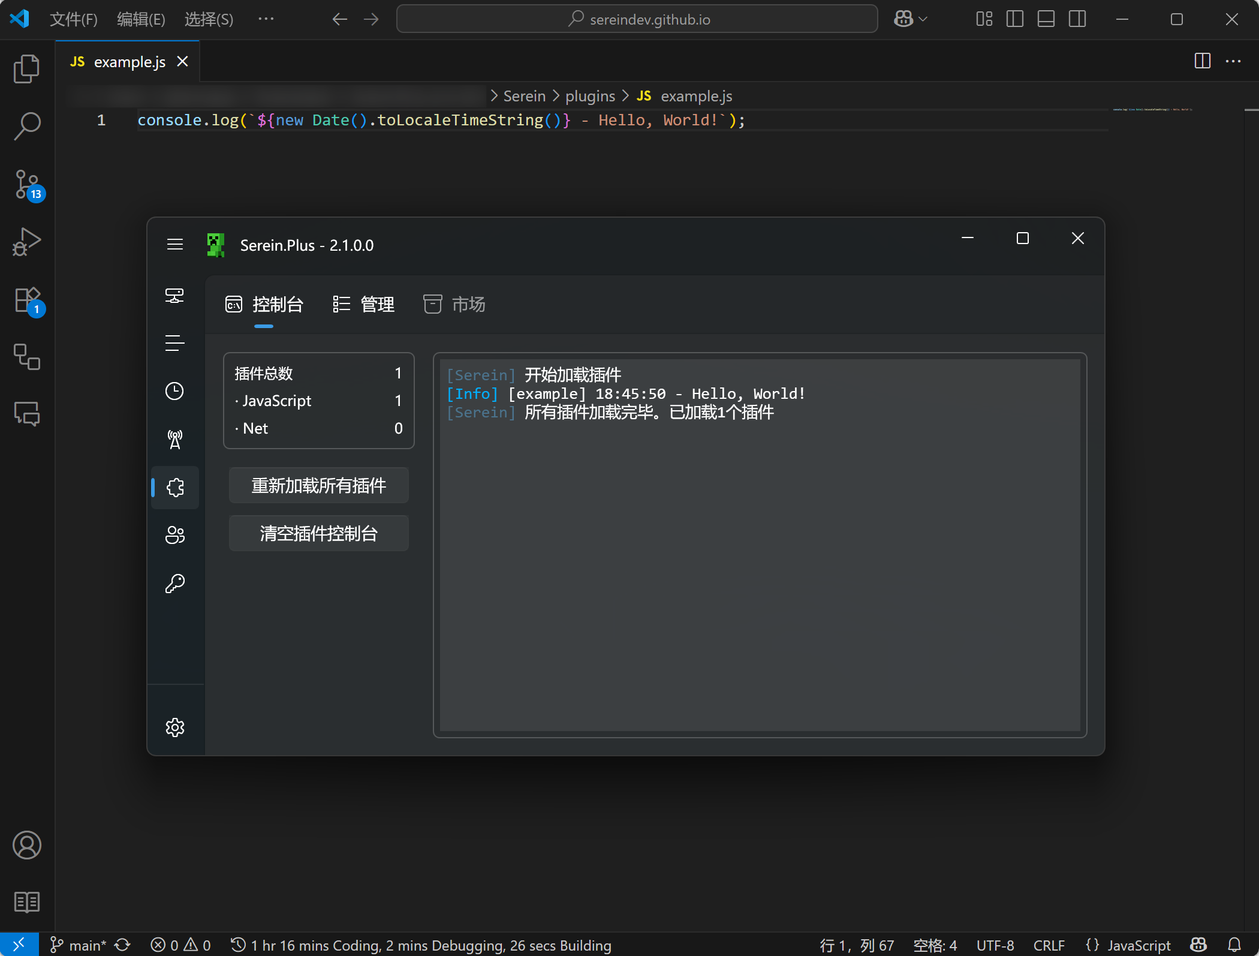Open the Accounts icon in activity bar
Screen dimensions: 1259x956
pyautogui.click(x=27, y=845)
